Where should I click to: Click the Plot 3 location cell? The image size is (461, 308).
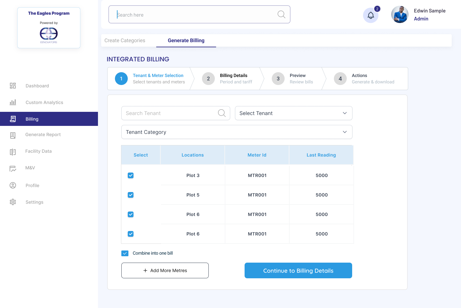pyautogui.click(x=193, y=175)
